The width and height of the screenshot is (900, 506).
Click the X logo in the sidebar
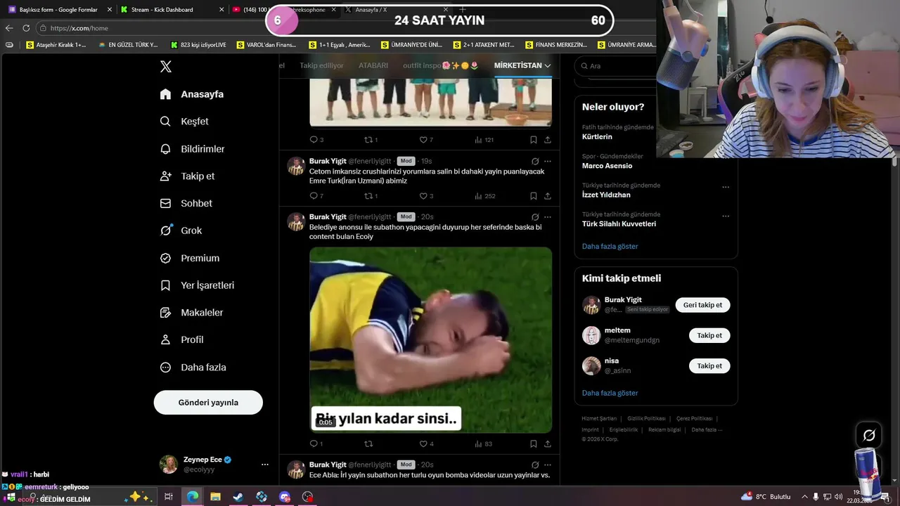[166, 67]
